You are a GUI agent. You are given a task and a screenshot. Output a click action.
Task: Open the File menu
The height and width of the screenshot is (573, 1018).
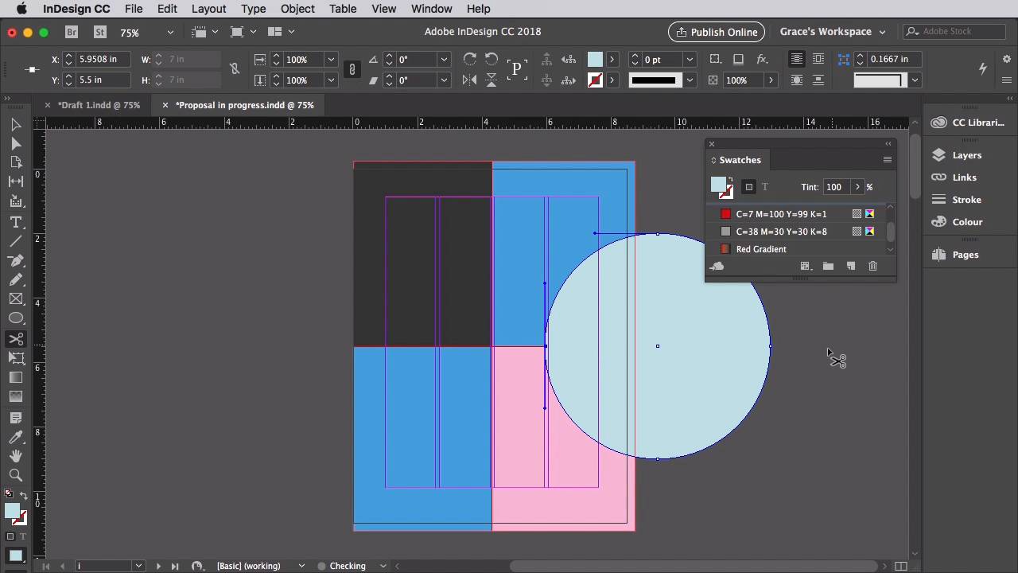(x=134, y=9)
